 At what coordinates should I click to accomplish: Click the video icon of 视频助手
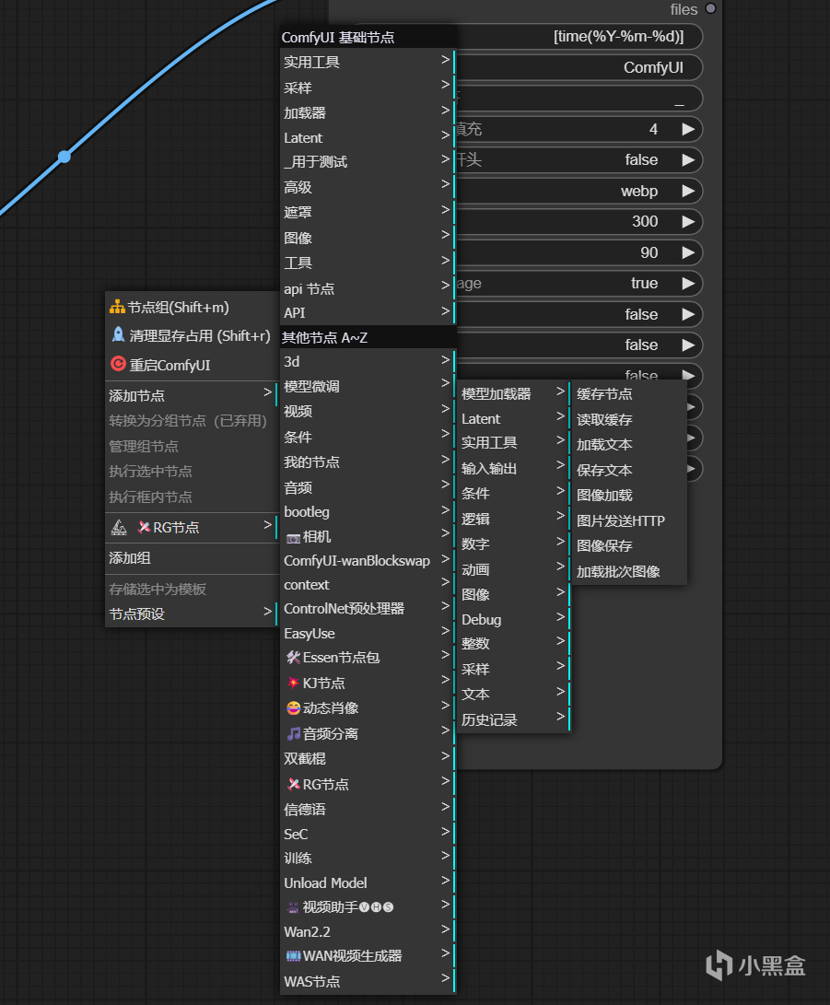(x=293, y=907)
